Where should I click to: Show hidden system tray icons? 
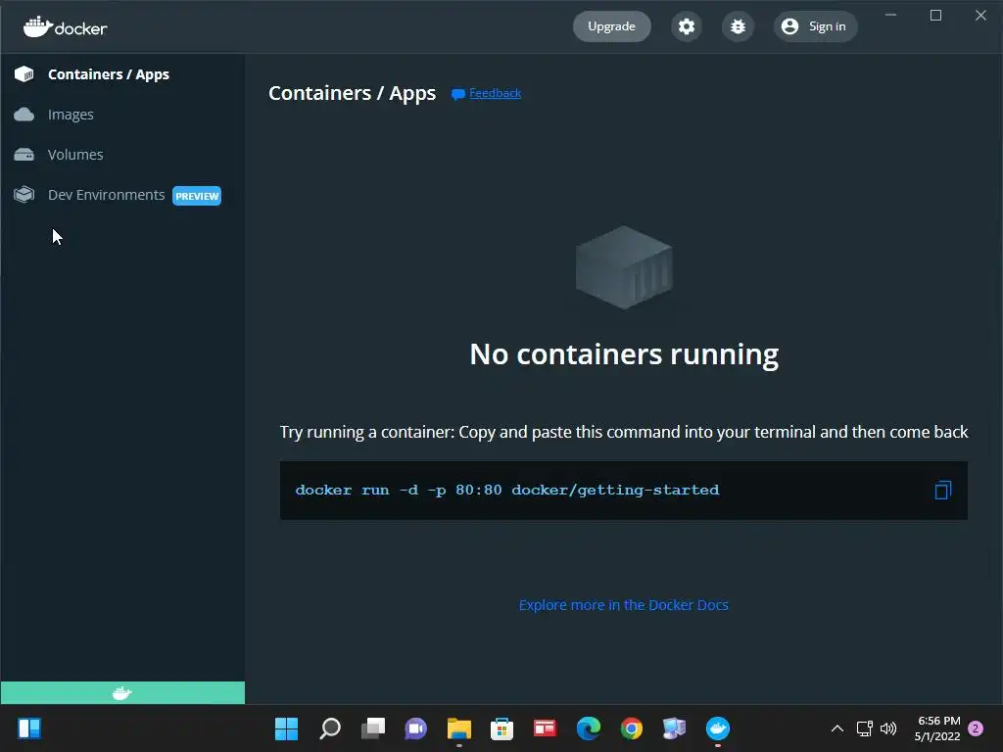tap(837, 728)
